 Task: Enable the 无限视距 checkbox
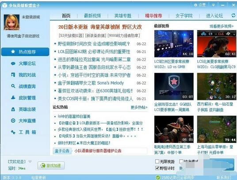coord(157,161)
